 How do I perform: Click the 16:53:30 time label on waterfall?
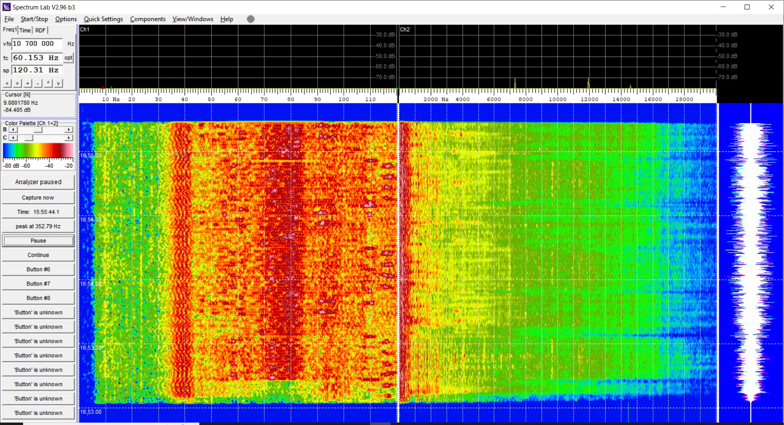pyautogui.click(x=91, y=347)
